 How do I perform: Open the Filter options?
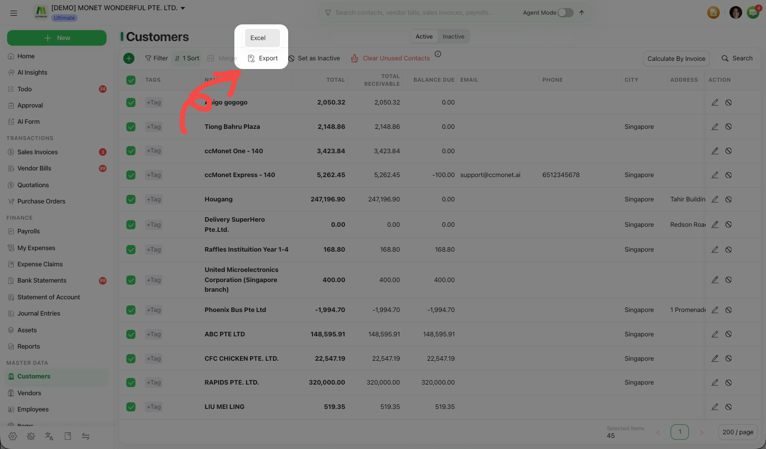pos(156,58)
